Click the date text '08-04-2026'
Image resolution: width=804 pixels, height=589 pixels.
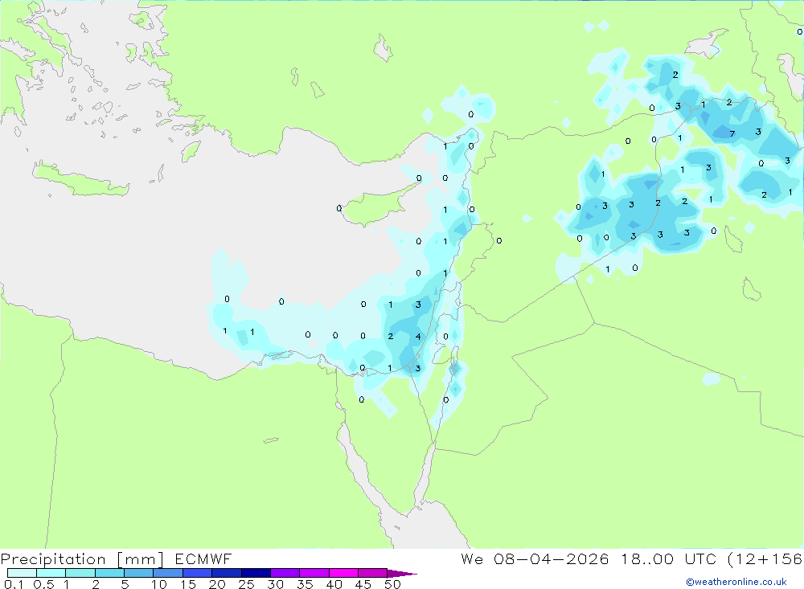(x=552, y=559)
